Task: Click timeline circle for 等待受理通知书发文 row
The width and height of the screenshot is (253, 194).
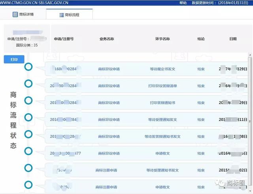Action: click(x=28, y=168)
